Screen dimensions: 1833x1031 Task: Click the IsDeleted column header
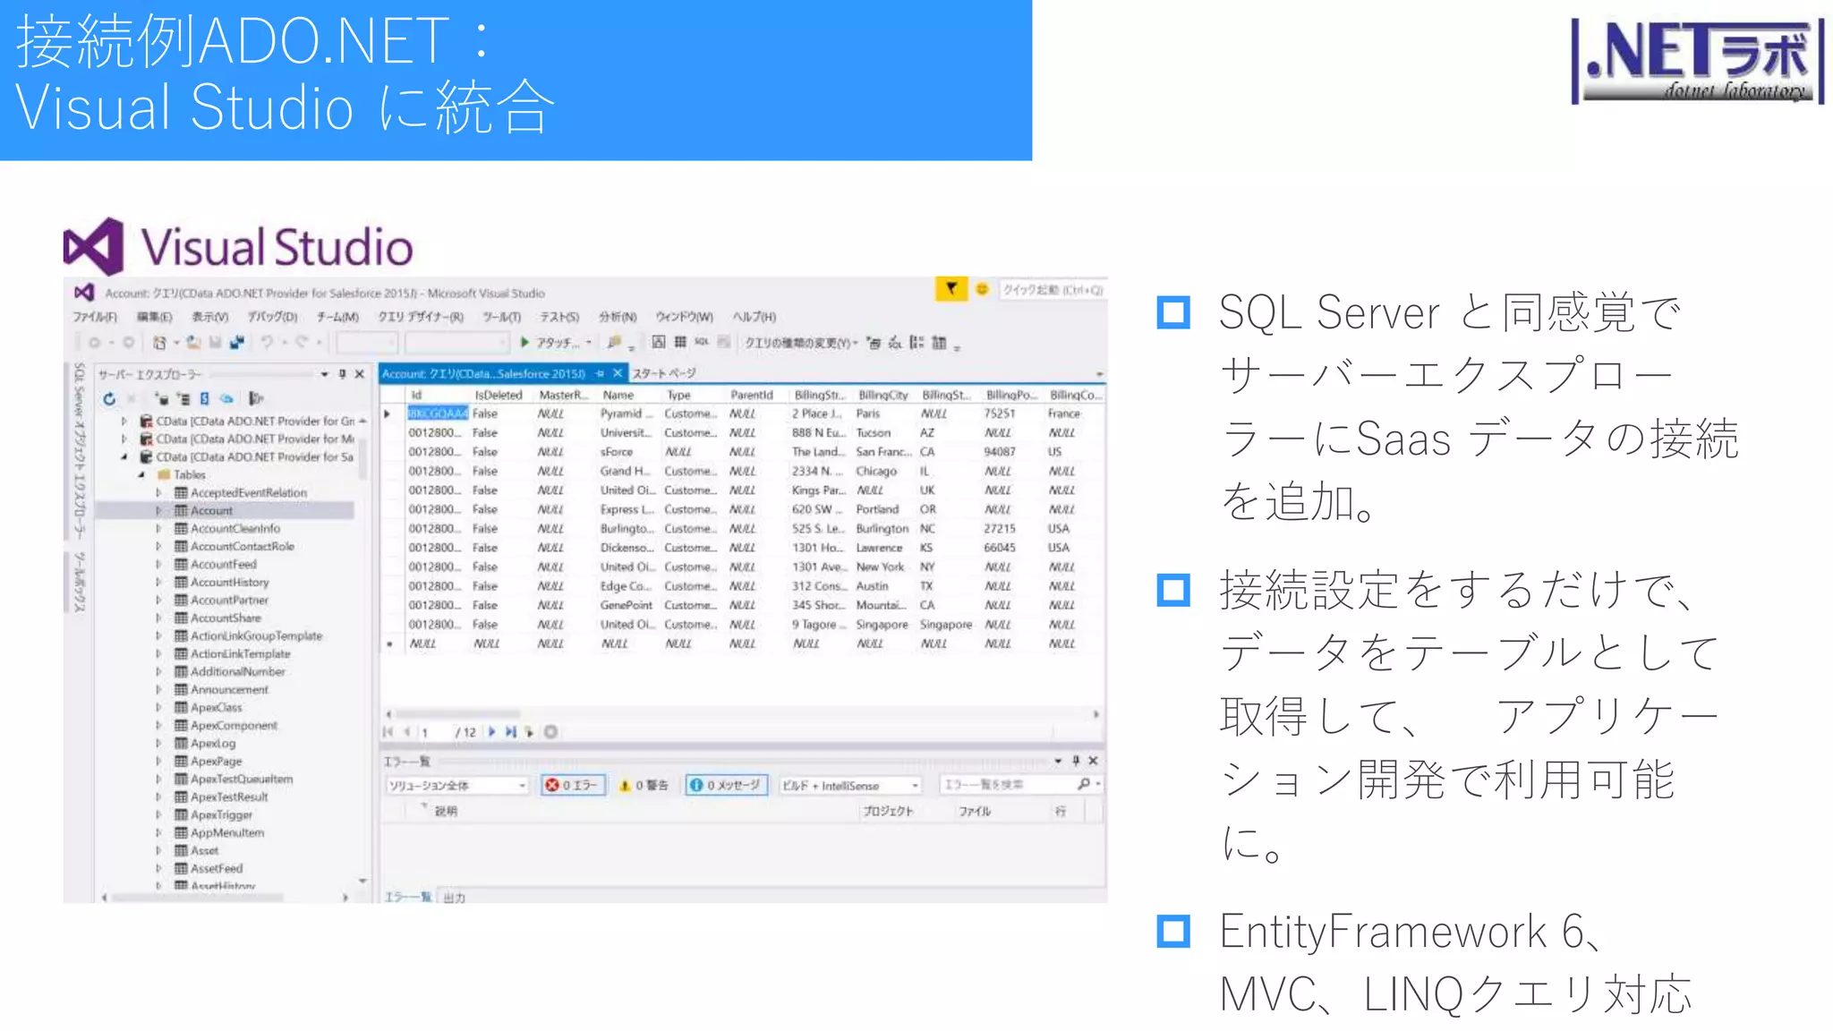[x=499, y=395]
